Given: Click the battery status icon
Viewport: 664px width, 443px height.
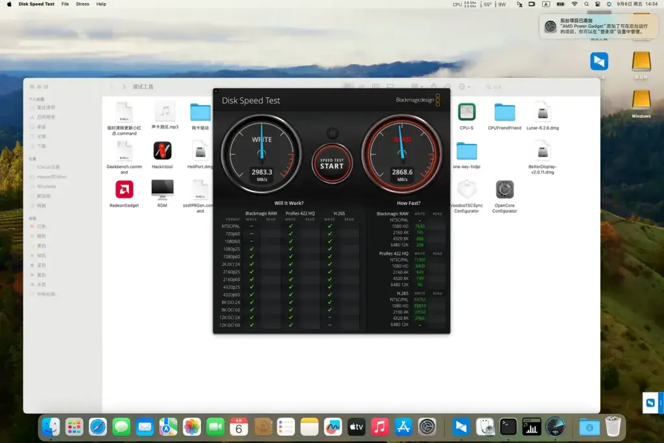Looking at the screenshot, I should tap(560, 4).
